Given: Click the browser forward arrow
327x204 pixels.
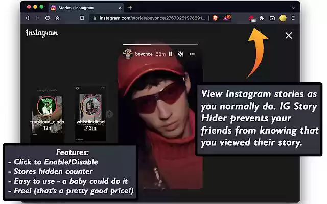Looking at the screenshot, I should click(37, 18).
